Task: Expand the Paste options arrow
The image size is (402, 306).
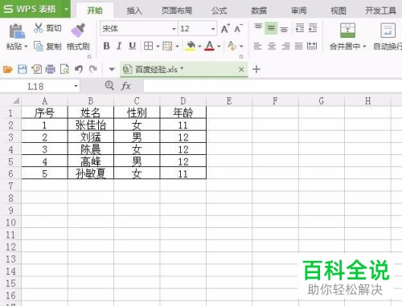Action: (x=26, y=47)
